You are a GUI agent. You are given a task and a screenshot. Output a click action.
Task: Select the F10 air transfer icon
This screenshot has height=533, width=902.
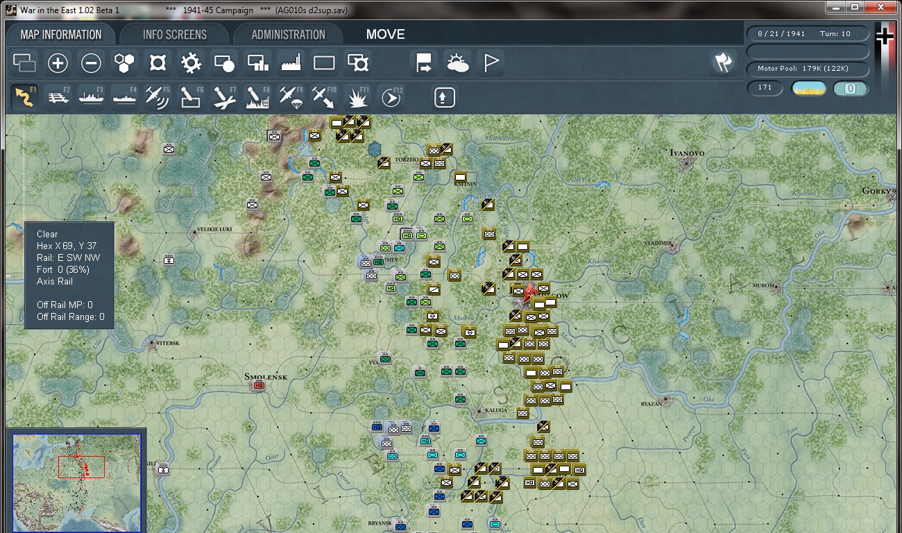(x=324, y=97)
